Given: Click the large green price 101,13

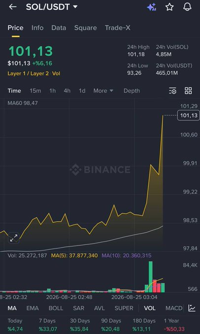Looking at the screenshot, I should point(31,51).
